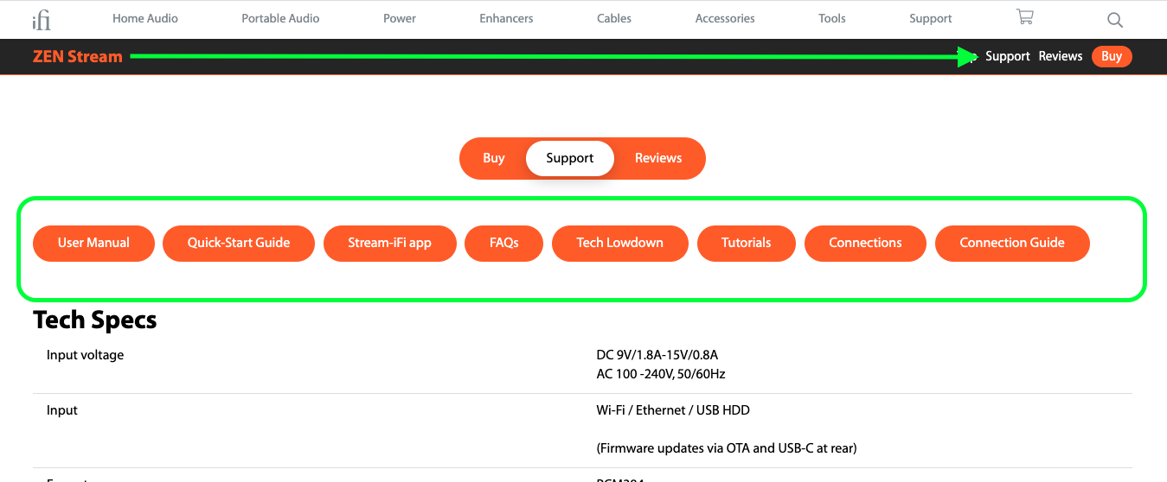Open the Portable Audio menu

tap(280, 18)
